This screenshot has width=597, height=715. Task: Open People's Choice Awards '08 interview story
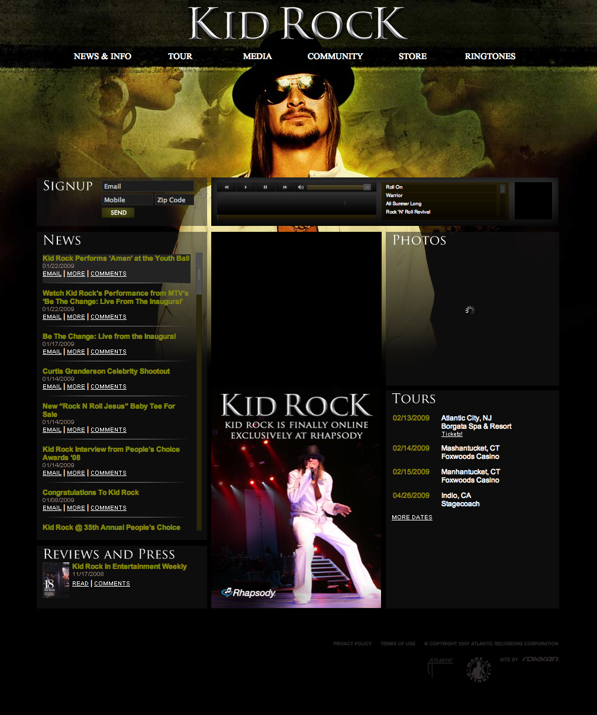pyautogui.click(x=111, y=454)
